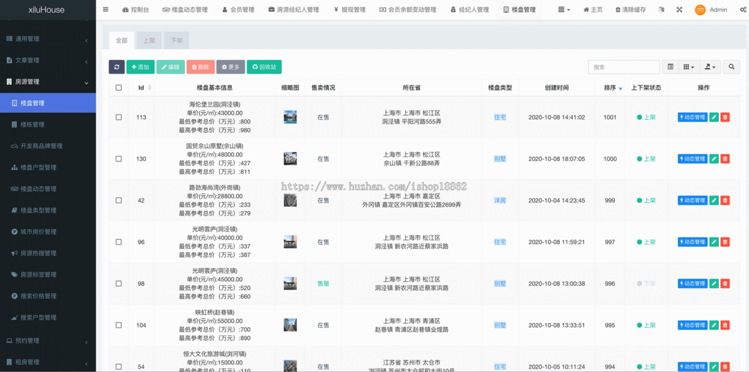The width and height of the screenshot is (749, 372).
Task: Switch to the 下架 tab
Action: 176,40
